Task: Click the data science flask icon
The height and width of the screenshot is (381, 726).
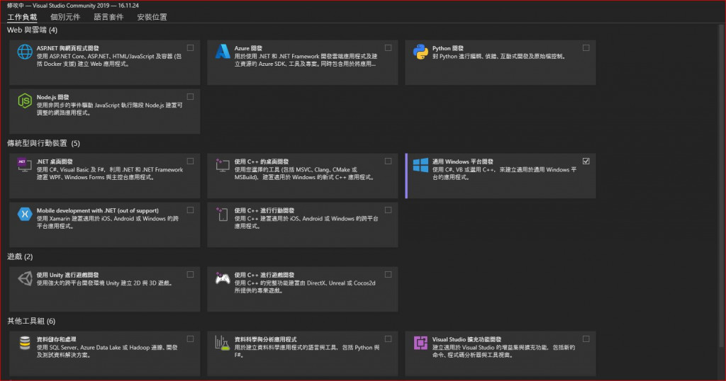Action: [x=223, y=343]
